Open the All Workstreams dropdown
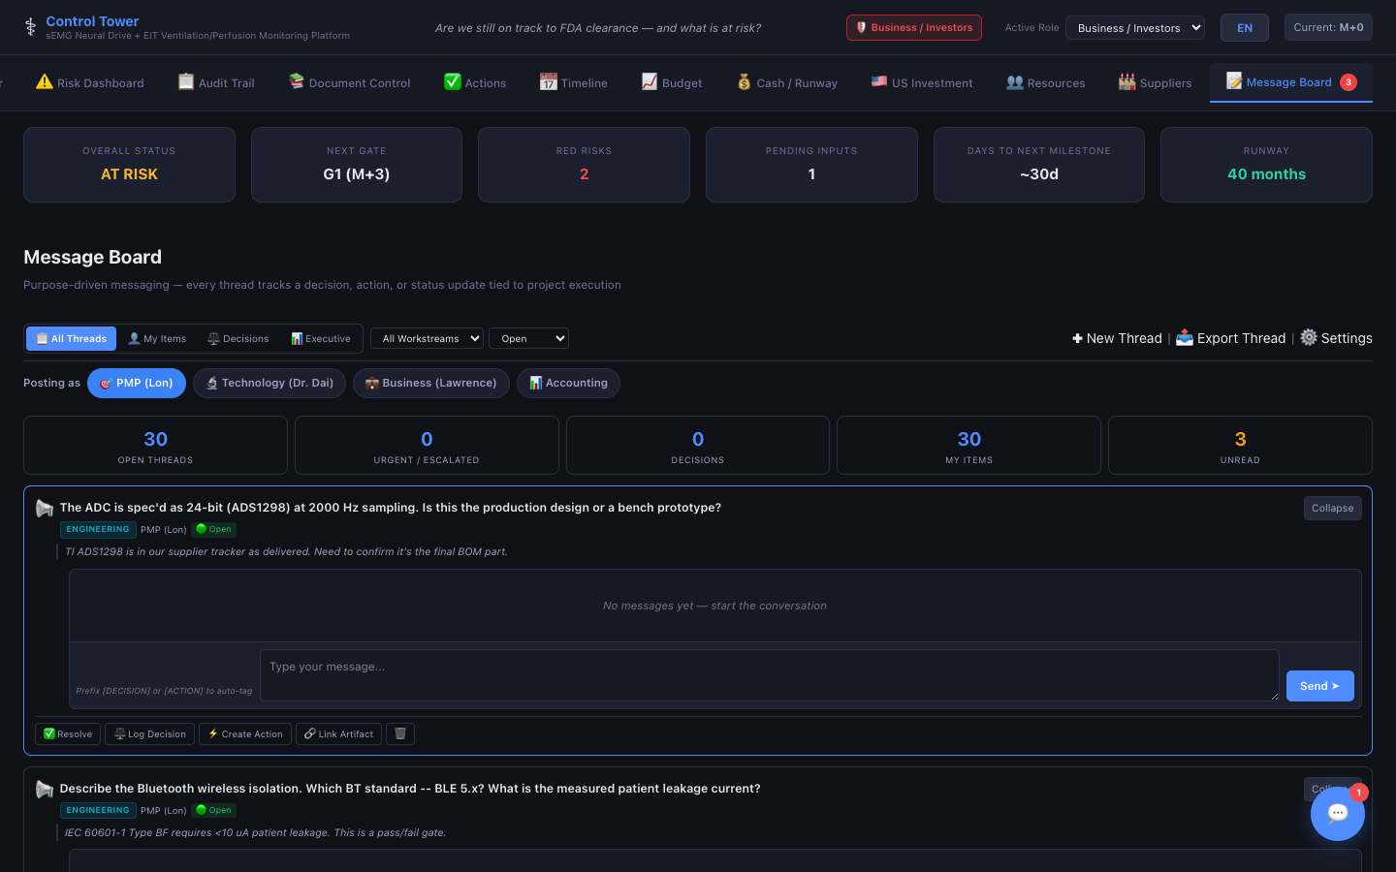Image resolution: width=1396 pixels, height=872 pixels. [x=427, y=338]
